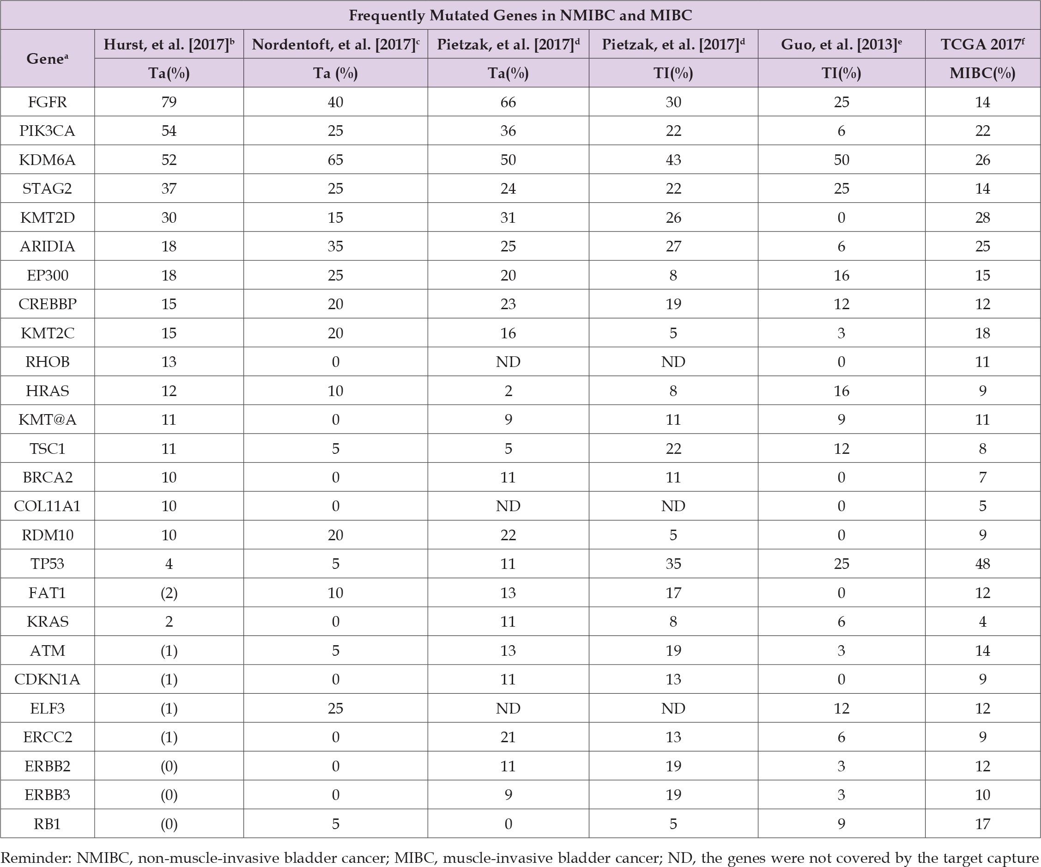Select the KRAS gene label
Image resolution: width=1041 pixels, height=867 pixels.
[47, 622]
